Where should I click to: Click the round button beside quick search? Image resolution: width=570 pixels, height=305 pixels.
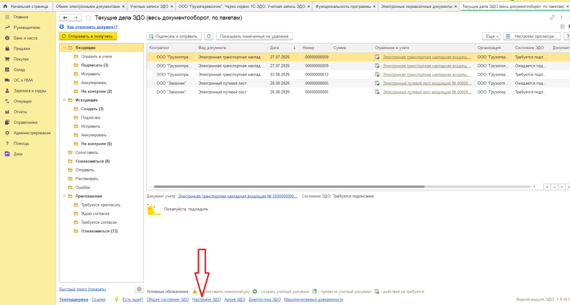coord(139,289)
